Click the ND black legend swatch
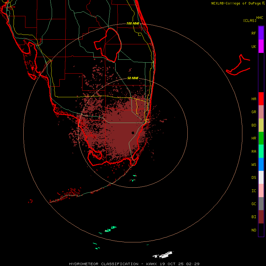Screen dimensions: 266x266 [261, 230]
